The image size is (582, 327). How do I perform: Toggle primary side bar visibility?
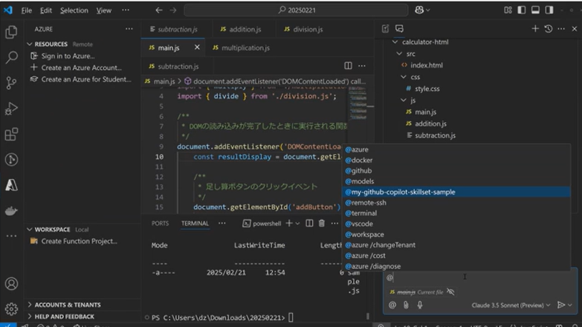tap(522, 10)
